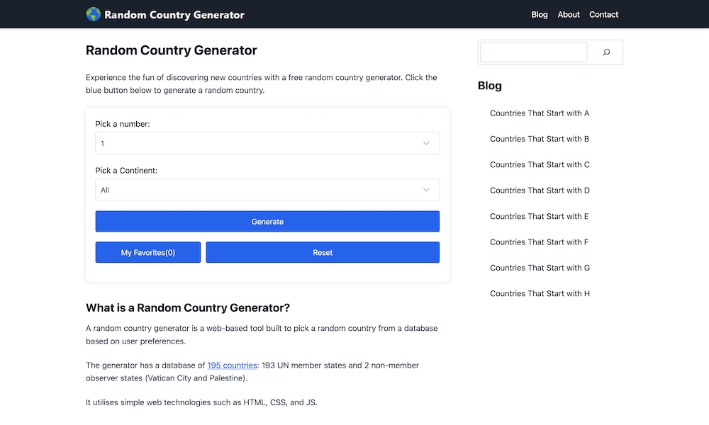Image resolution: width=709 pixels, height=425 pixels.
Task: Click the number selector chevron arrow
Action: tap(427, 143)
